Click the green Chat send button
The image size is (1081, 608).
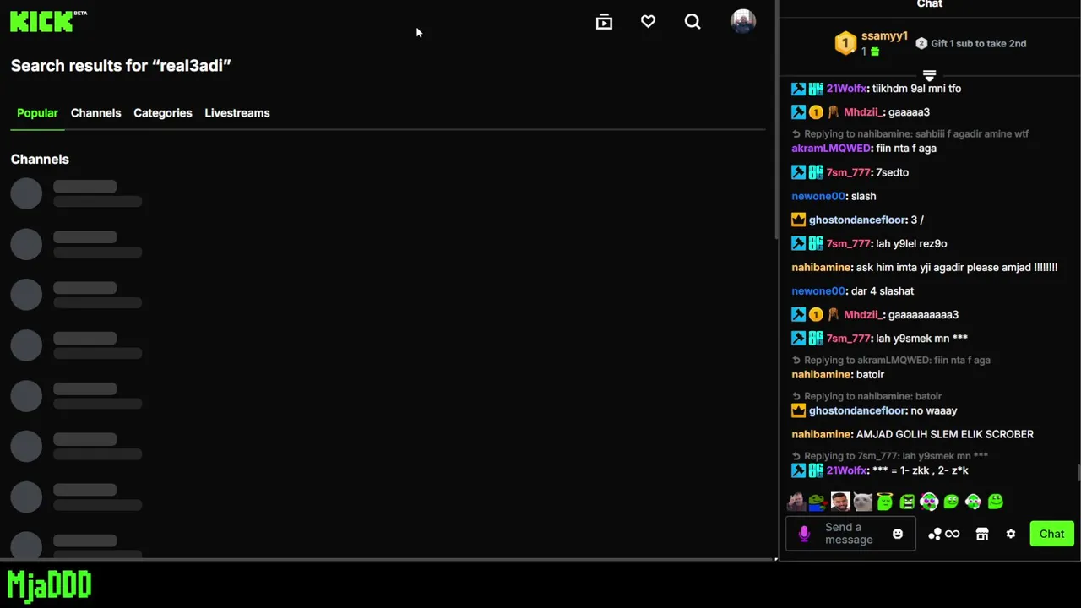tap(1051, 534)
